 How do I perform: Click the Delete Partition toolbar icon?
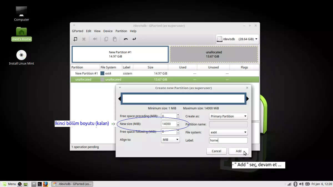(x=84, y=39)
